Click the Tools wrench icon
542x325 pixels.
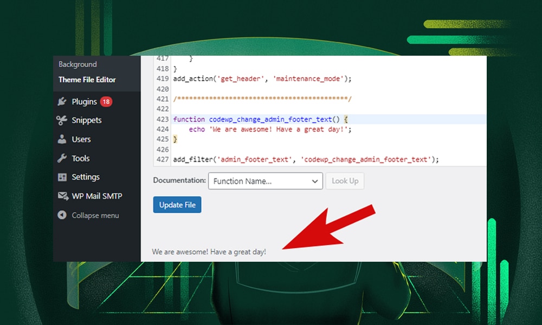click(x=62, y=158)
